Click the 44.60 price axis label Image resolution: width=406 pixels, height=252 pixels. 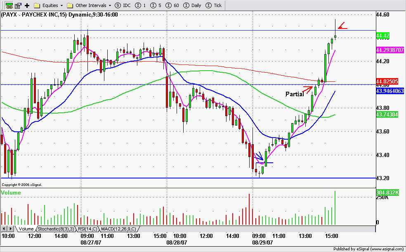tap(382, 15)
